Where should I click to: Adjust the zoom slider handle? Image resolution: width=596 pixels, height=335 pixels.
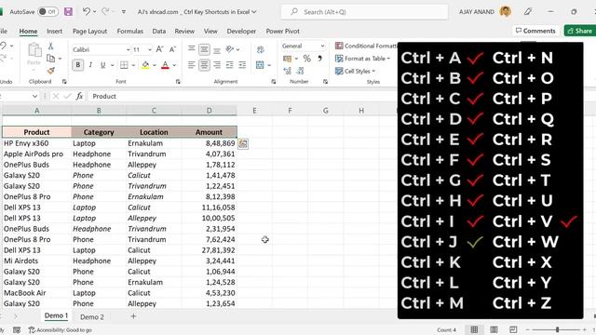point(557,329)
